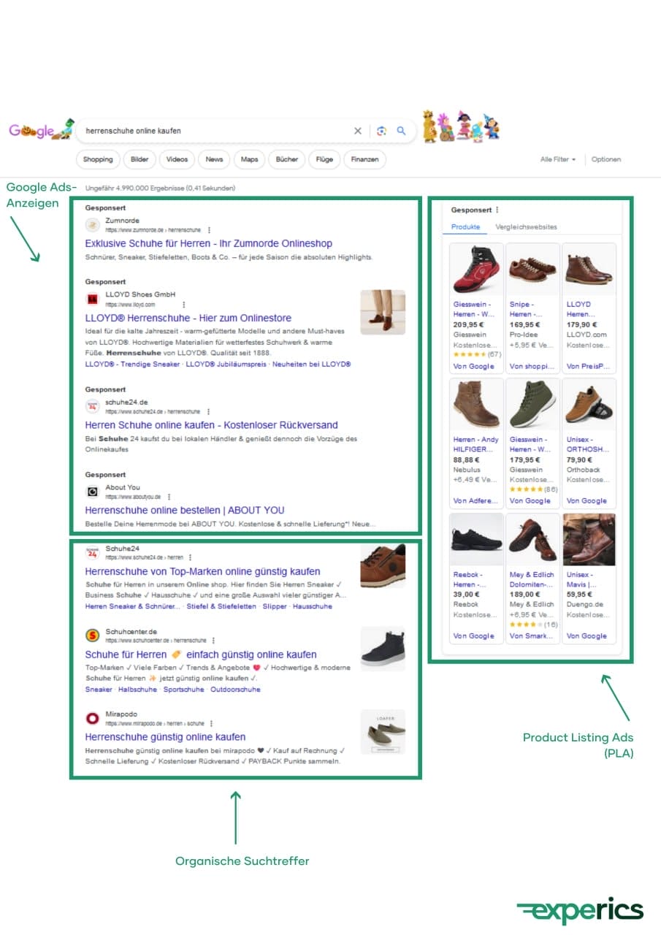Viewport: 661px width, 935px height.
Task: Open the Slipper sitelink
Action: (x=275, y=606)
